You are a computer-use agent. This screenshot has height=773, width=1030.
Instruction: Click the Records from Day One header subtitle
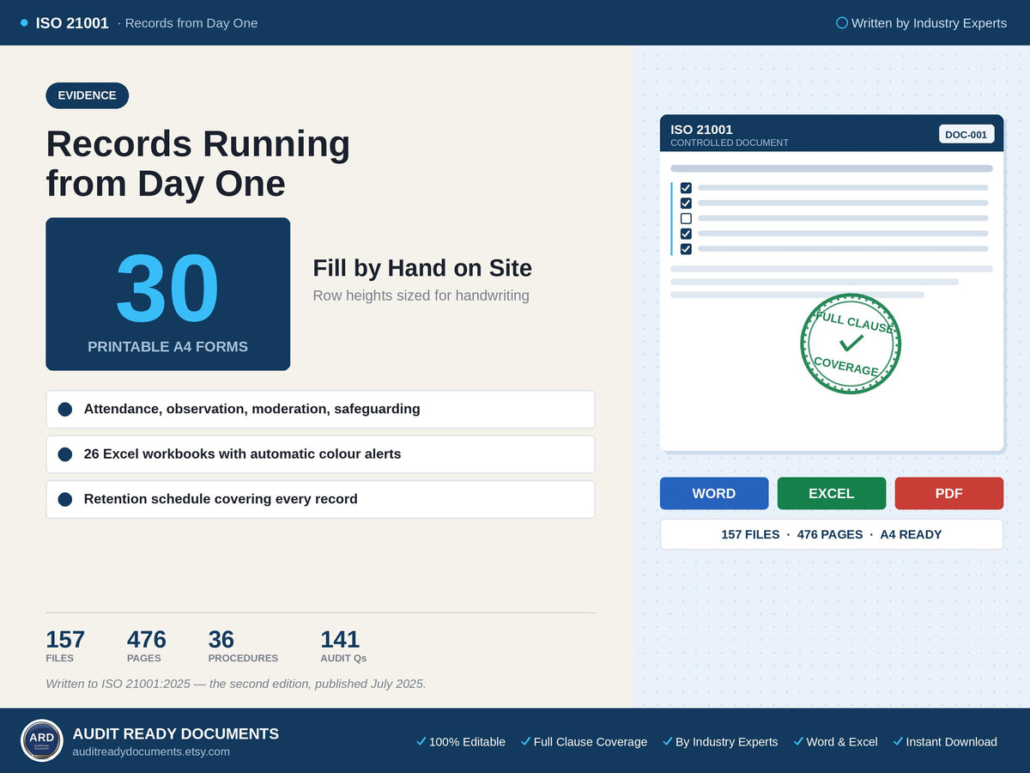click(191, 23)
